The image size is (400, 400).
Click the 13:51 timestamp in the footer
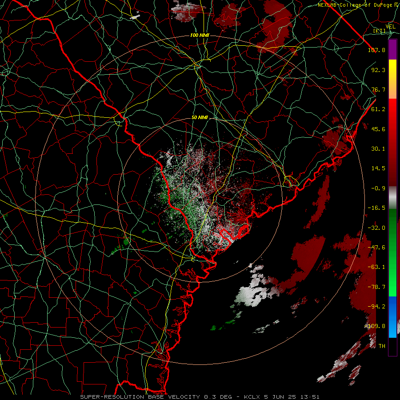tap(310, 397)
